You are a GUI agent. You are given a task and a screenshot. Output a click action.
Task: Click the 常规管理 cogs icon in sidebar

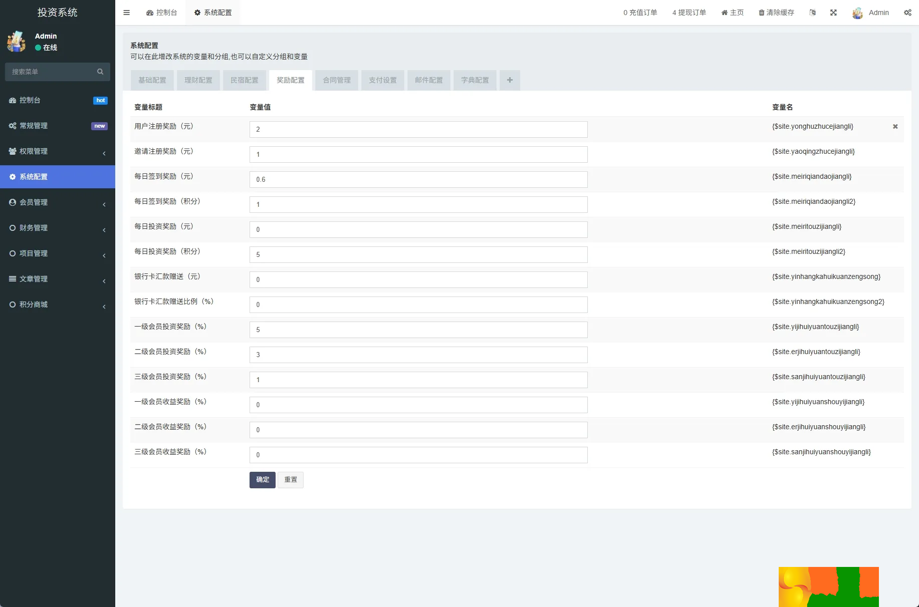[x=13, y=126]
